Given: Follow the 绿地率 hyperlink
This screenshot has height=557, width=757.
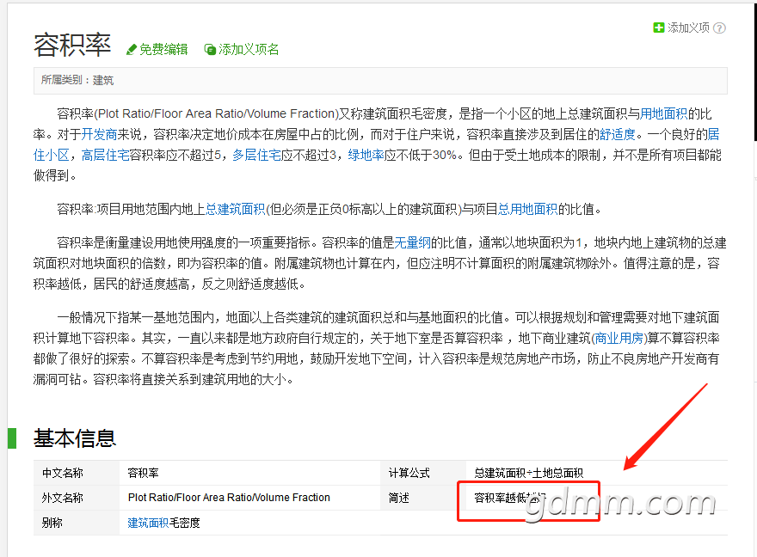Looking at the screenshot, I should pos(366,155).
